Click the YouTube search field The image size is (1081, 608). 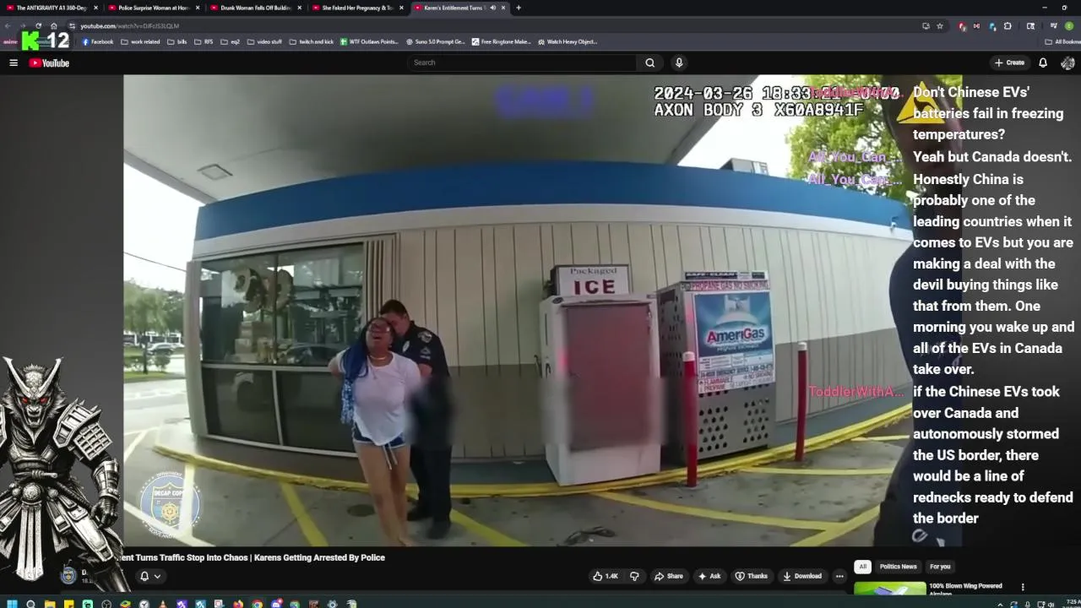click(x=522, y=62)
